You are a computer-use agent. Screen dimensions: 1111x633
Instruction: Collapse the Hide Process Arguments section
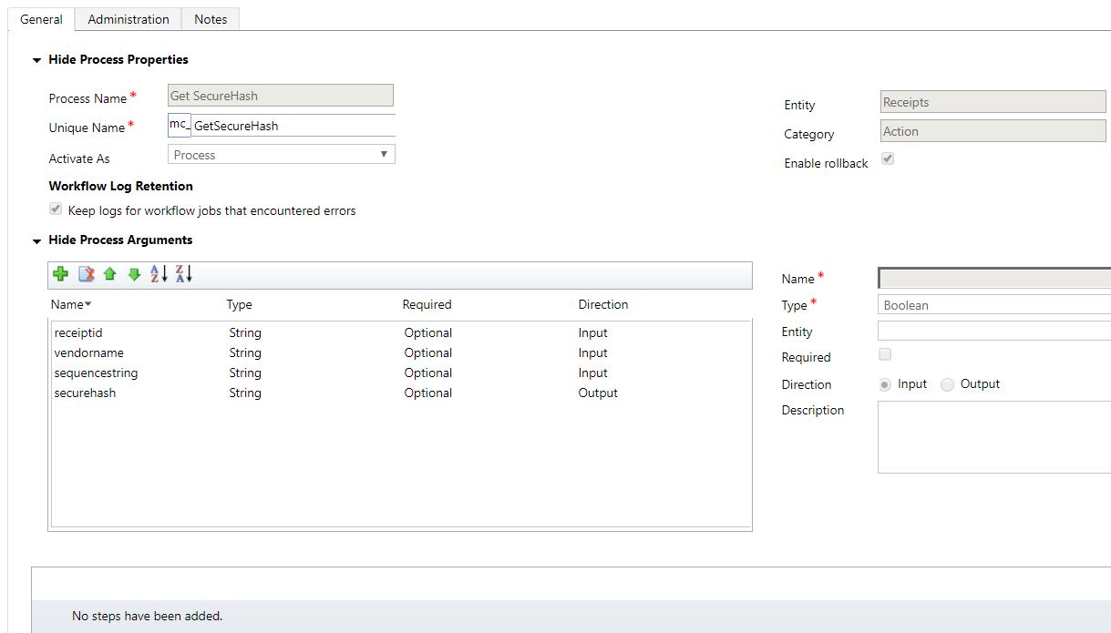tap(37, 240)
